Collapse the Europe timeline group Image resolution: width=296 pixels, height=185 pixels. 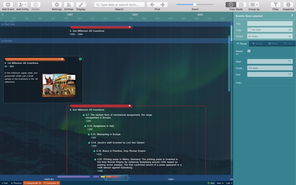point(3,41)
